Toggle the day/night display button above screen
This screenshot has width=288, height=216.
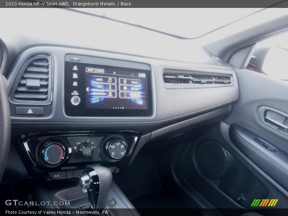(x=75, y=59)
